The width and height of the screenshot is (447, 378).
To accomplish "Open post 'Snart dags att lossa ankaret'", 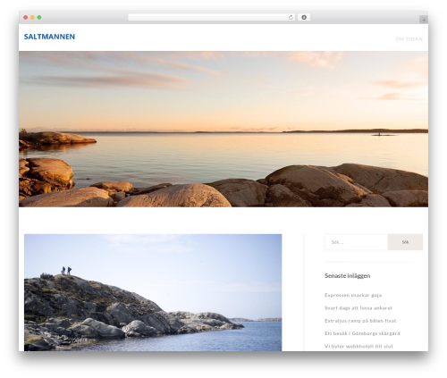I will click(x=358, y=308).
